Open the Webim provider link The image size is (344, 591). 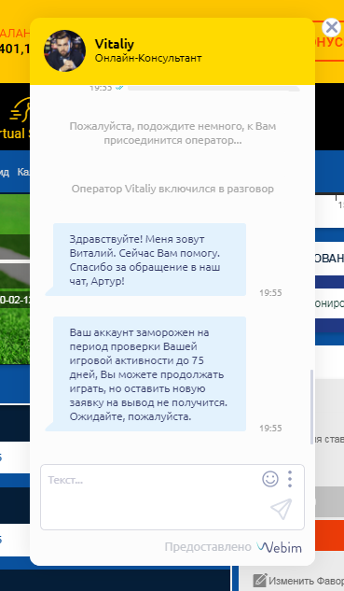tap(279, 547)
